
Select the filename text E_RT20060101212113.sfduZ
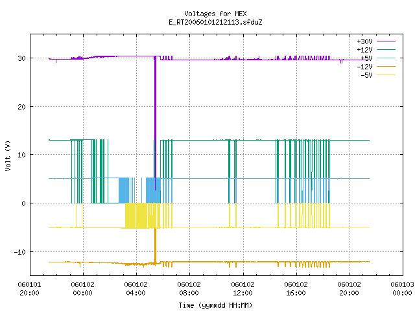tap(215, 22)
